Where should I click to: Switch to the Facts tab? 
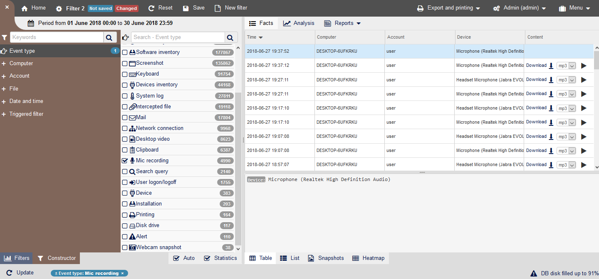click(x=261, y=23)
